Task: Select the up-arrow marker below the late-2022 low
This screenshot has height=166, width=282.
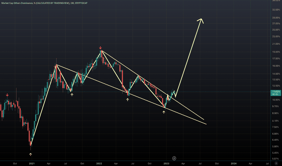Action: [x=164, y=112]
